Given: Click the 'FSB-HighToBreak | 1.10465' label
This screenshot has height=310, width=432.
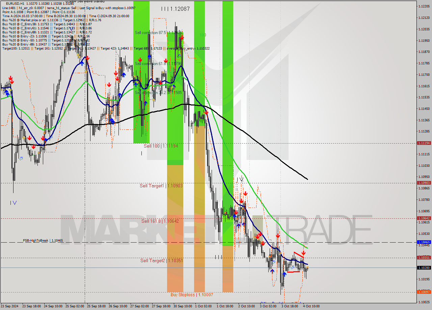Looking at the screenshot, I should coord(43,241).
